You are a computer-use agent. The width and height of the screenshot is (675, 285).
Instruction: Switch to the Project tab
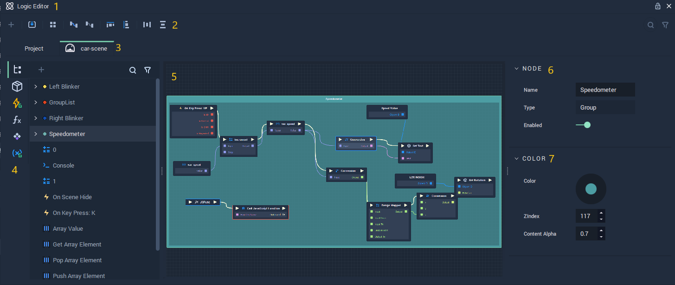point(34,49)
